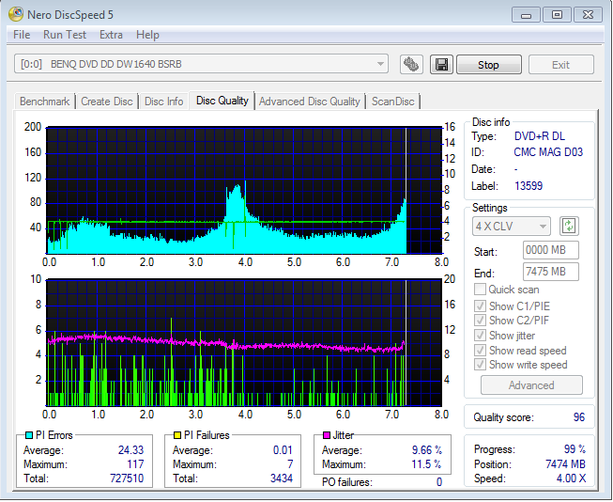Switch to Advanced Disc Quality tab
Viewport: 613px width, 502px height.
(x=309, y=102)
